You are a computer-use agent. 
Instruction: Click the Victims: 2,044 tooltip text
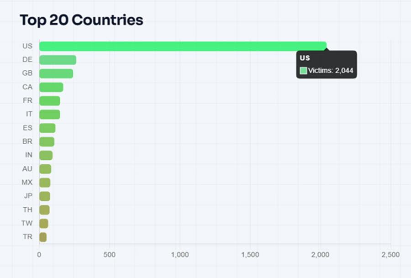pos(331,70)
